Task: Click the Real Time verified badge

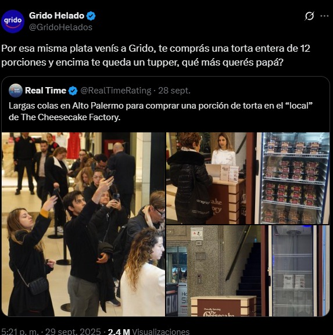Action: (73, 91)
